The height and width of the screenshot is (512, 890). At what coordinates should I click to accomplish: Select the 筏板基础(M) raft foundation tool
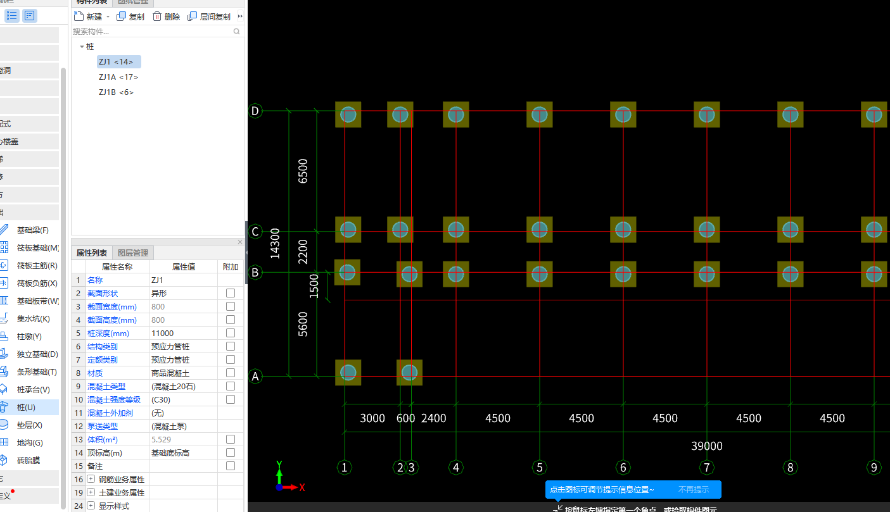30,247
